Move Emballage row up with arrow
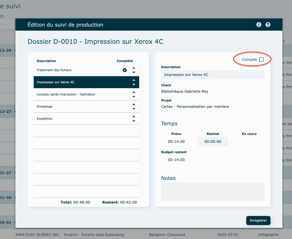This screenshot has width=292, height=239. (x=134, y=104)
